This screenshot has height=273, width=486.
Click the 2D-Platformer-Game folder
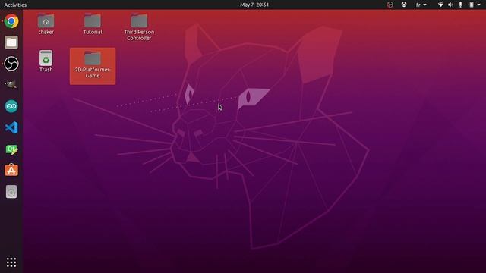tap(93, 66)
